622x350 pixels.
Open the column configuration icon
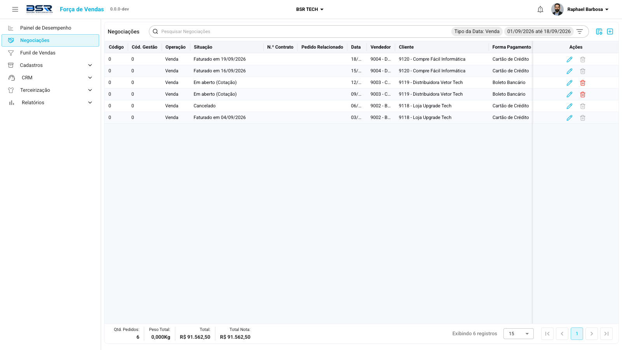[x=599, y=31]
